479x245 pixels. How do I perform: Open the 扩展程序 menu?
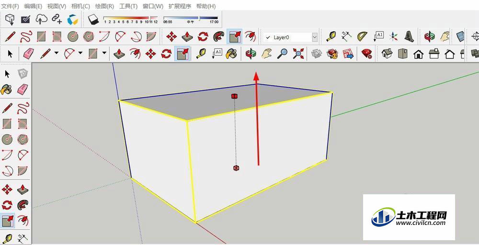(x=180, y=6)
